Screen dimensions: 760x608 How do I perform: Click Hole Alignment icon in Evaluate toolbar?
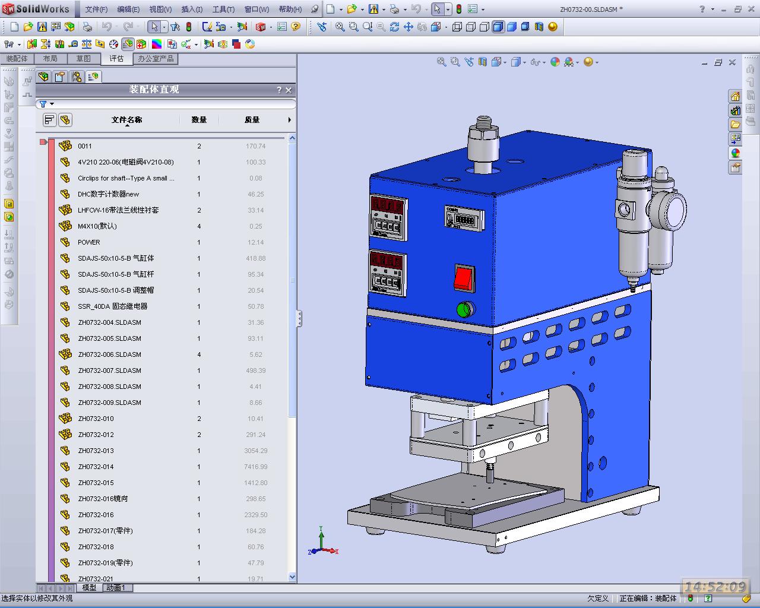pyautogui.click(x=59, y=44)
